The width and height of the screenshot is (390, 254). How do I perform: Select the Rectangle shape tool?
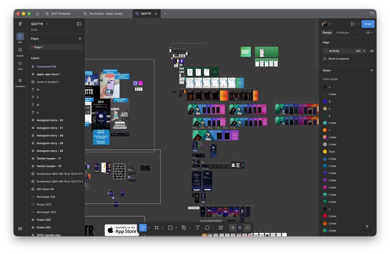(x=170, y=228)
